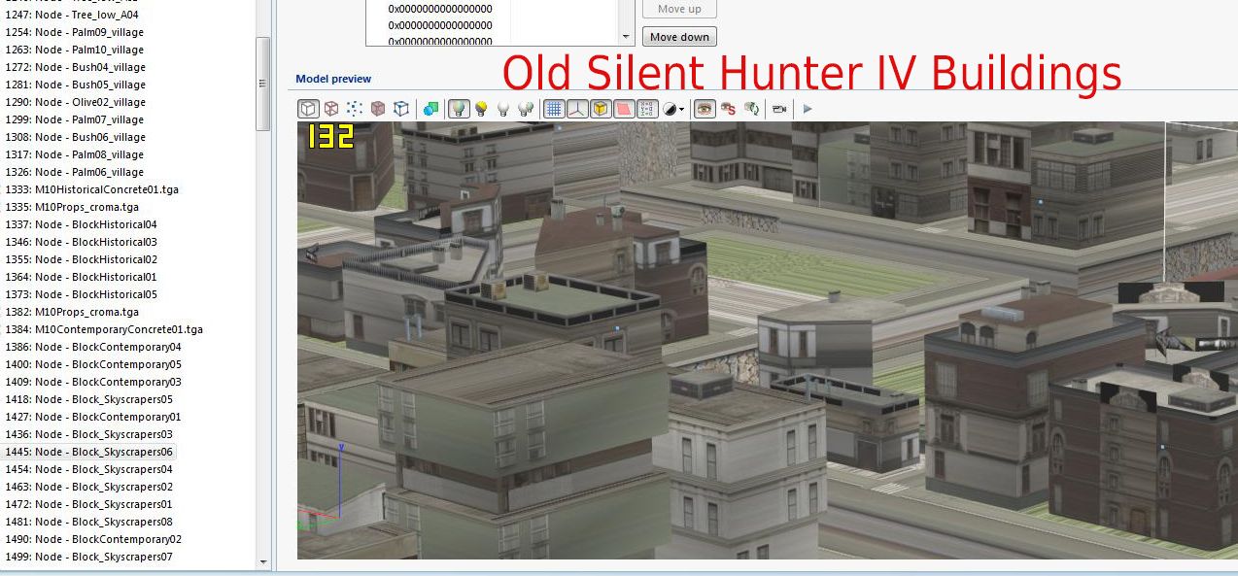1238x576 pixels.
Task: Click the node list vertical scrollbar thumb
Action: pyautogui.click(x=262, y=84)
